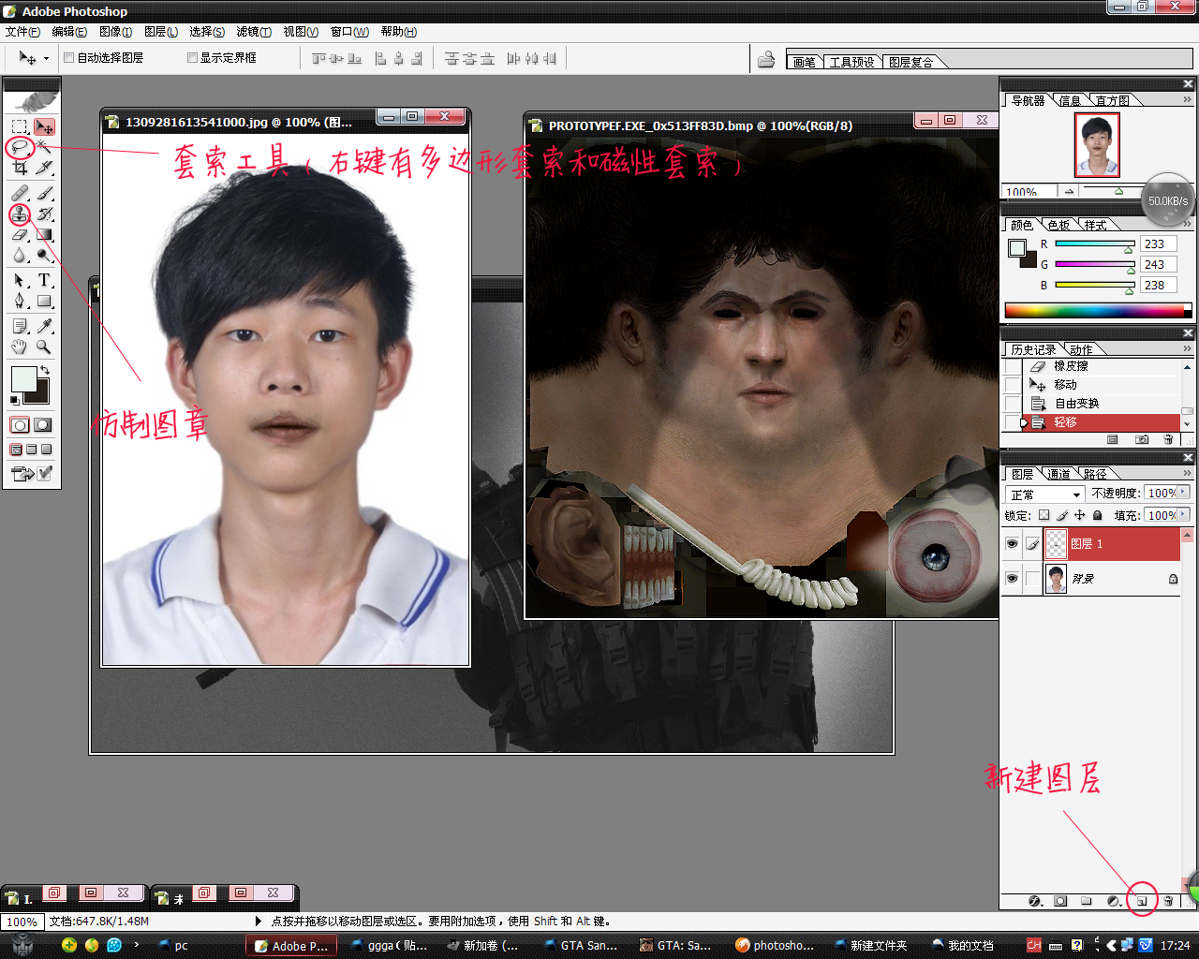This screenshot has width=1199, height=959.
Task: Select the Rectangle shape tool
Action: [x=44, y=302]
